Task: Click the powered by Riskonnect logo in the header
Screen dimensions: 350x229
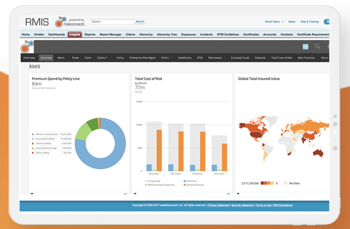Action: (70, 22)
